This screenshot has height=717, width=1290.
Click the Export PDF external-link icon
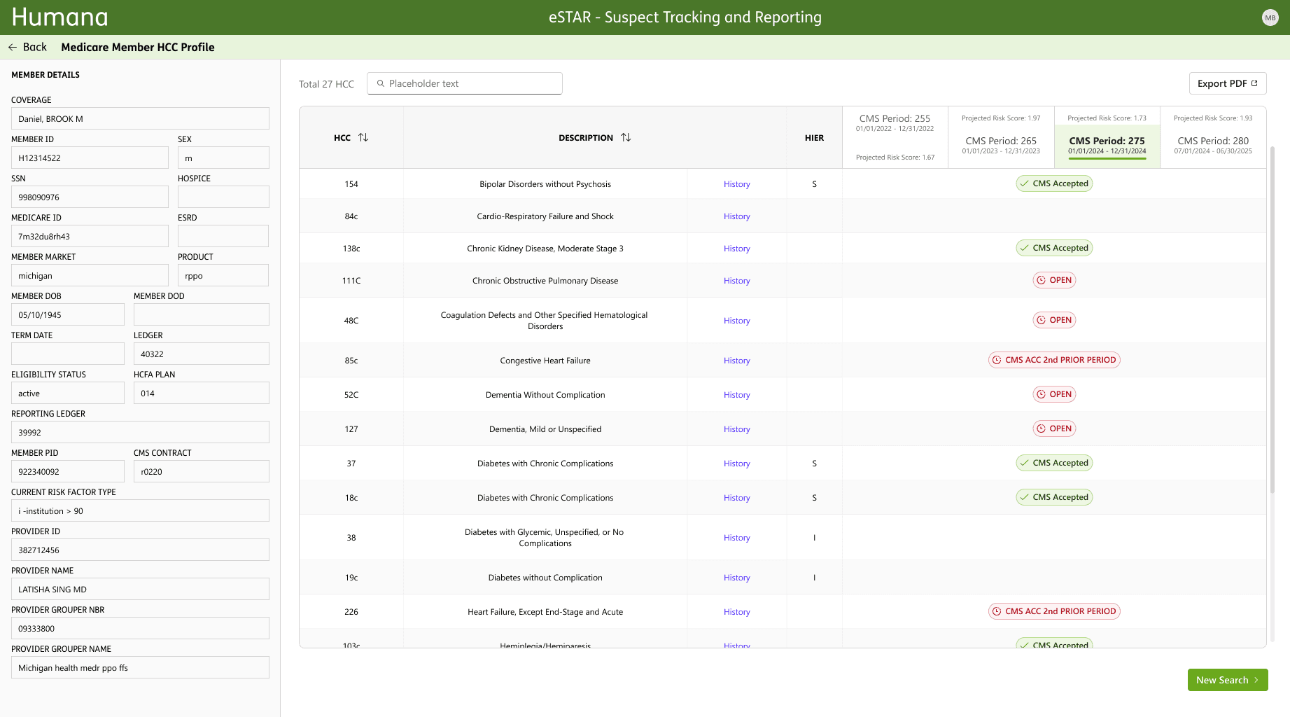(1254, 83)
